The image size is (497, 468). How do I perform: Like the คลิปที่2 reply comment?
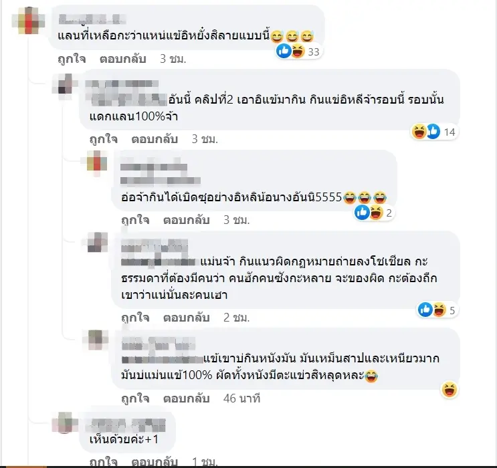[x=104, y=139]
